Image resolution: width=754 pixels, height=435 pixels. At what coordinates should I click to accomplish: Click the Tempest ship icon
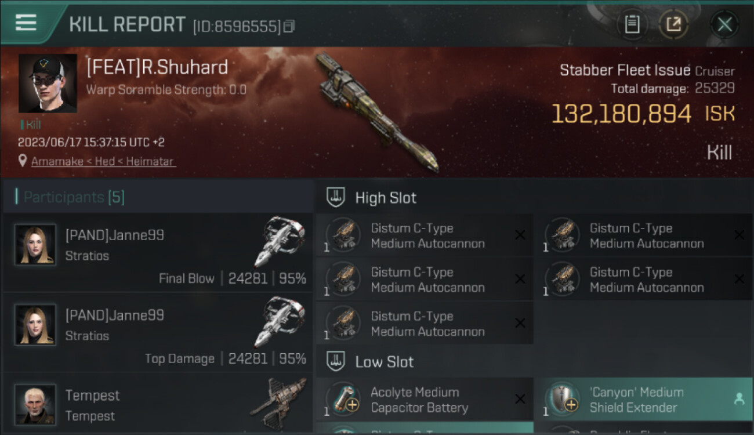(x=278, y=403)
